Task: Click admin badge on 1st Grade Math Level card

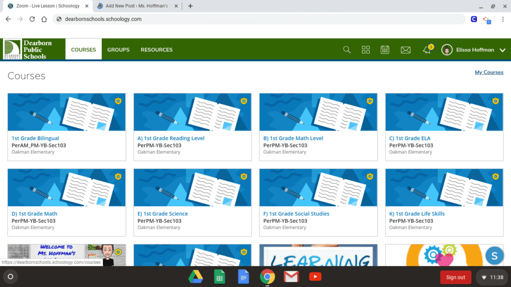Action: (370, 101)
